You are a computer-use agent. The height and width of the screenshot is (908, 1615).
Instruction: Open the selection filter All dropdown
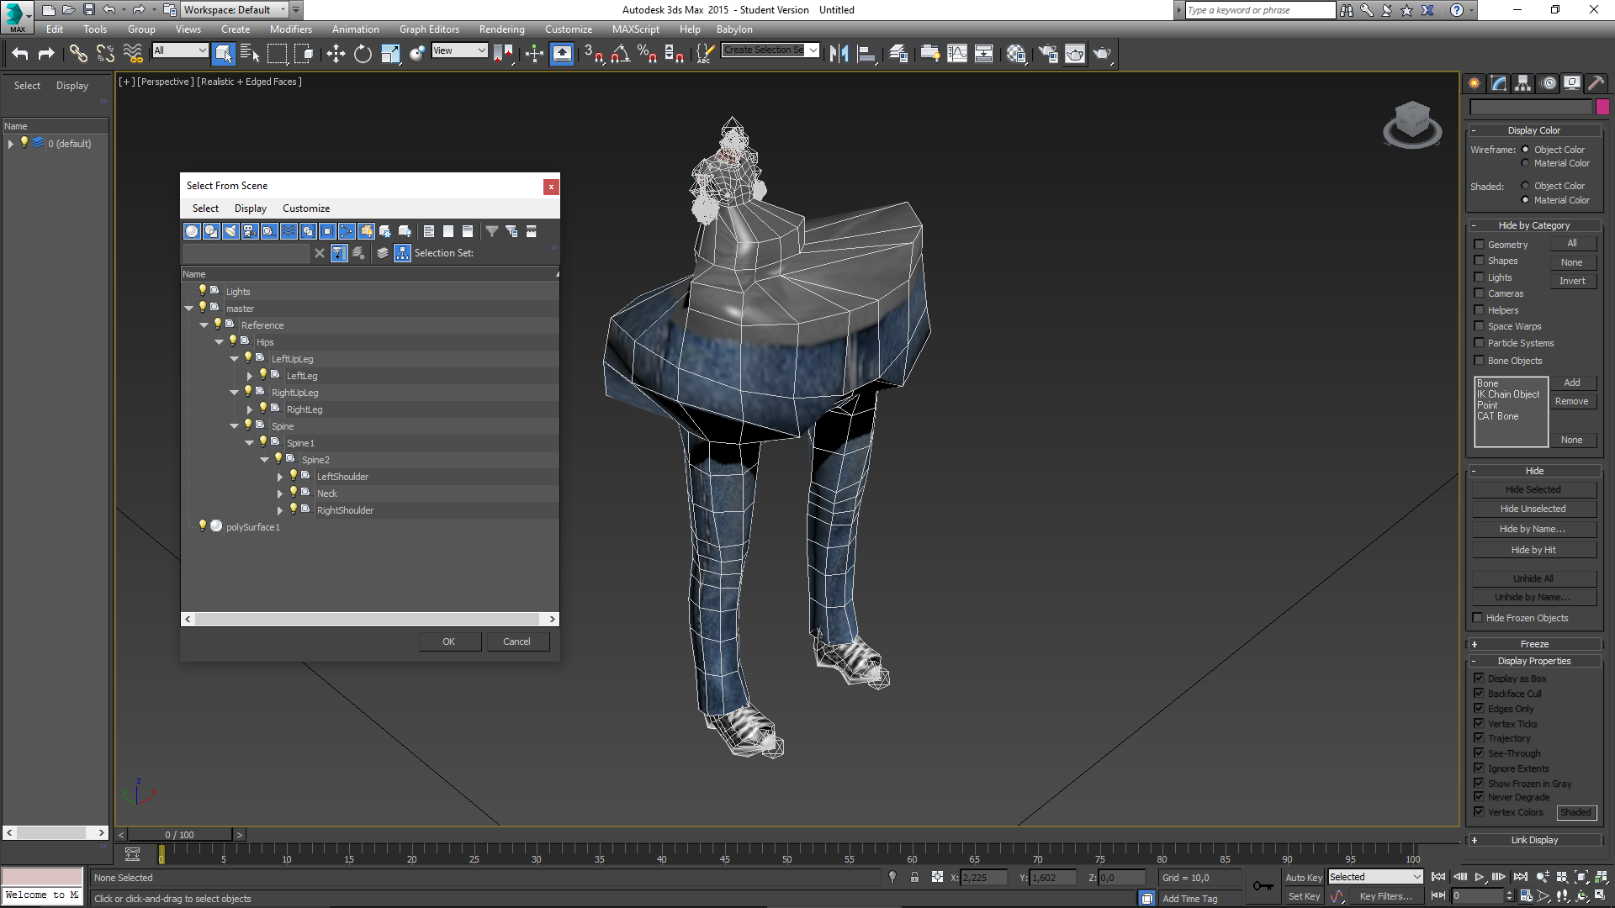click(x=180, y=50)
